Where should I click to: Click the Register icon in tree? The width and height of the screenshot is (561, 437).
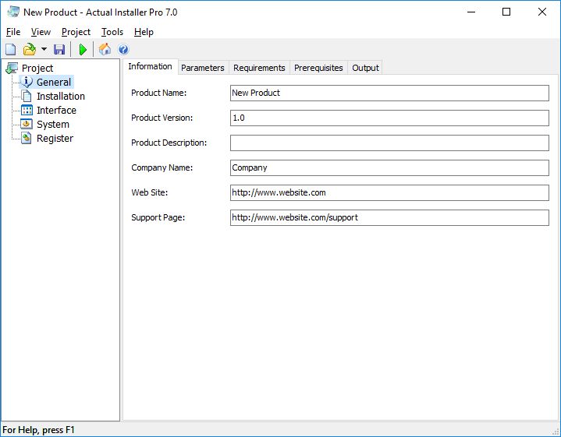[x=27, y=139]
